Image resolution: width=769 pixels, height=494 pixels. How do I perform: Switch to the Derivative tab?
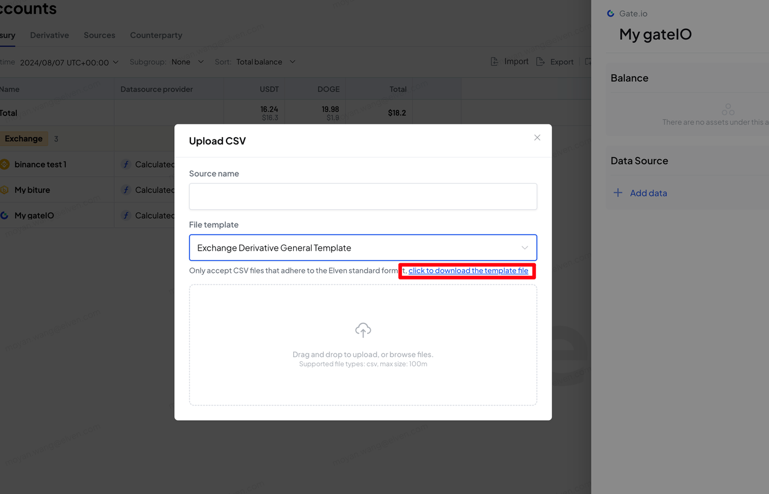pyautogui.click(x=49, y=35)
